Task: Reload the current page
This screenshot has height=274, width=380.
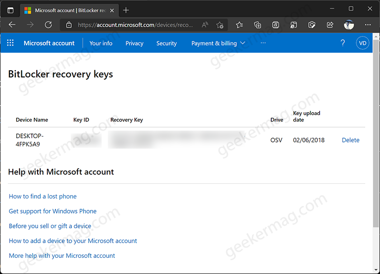Action: (x=48, y=25)
